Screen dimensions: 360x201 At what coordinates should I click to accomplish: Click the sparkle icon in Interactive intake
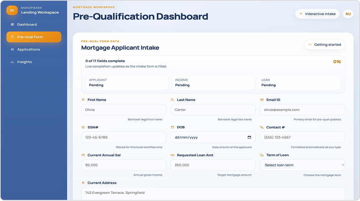(301, 14)
